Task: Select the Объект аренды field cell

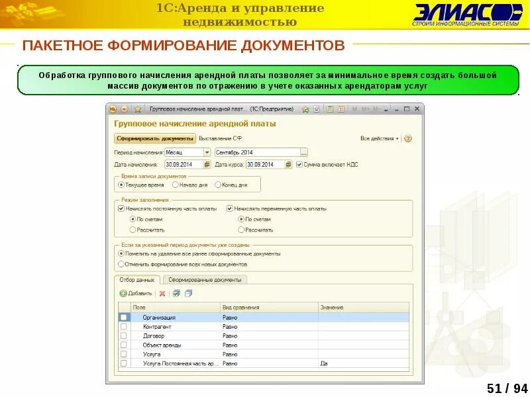Action: click(x=176, y=345)
